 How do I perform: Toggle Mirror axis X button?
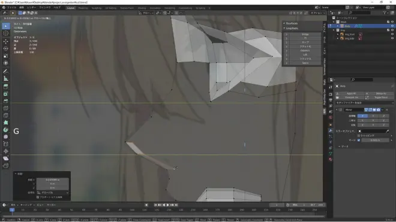[362, 116]
